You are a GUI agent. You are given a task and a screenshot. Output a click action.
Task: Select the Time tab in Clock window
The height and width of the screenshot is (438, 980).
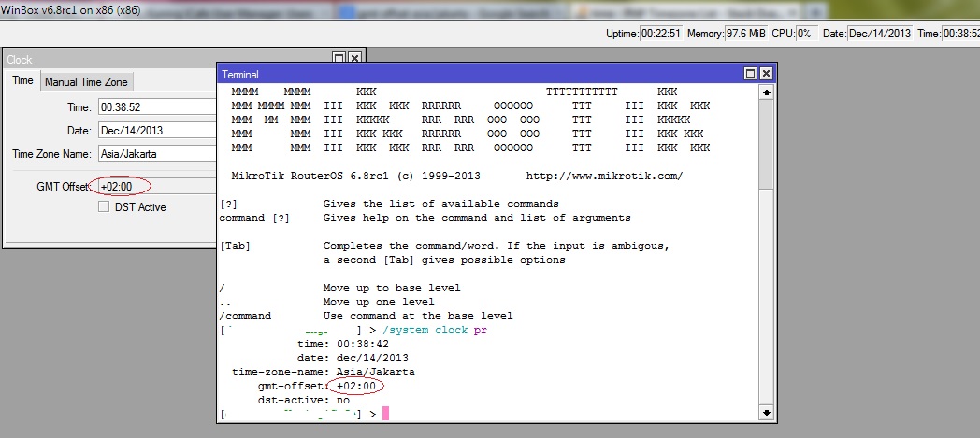pos(22,80)
